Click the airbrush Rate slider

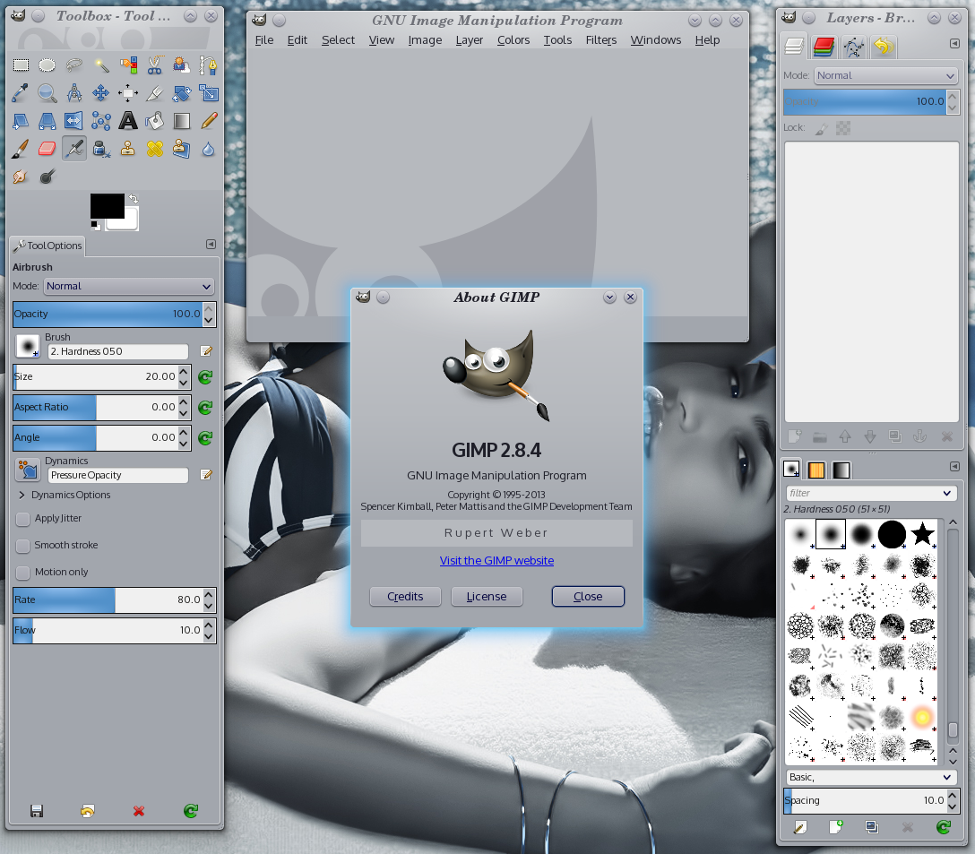[x=106, y=600]
